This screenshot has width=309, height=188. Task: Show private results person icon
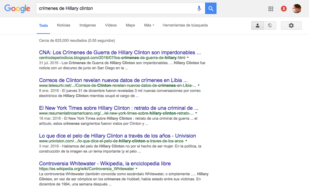tap(258, 26)
